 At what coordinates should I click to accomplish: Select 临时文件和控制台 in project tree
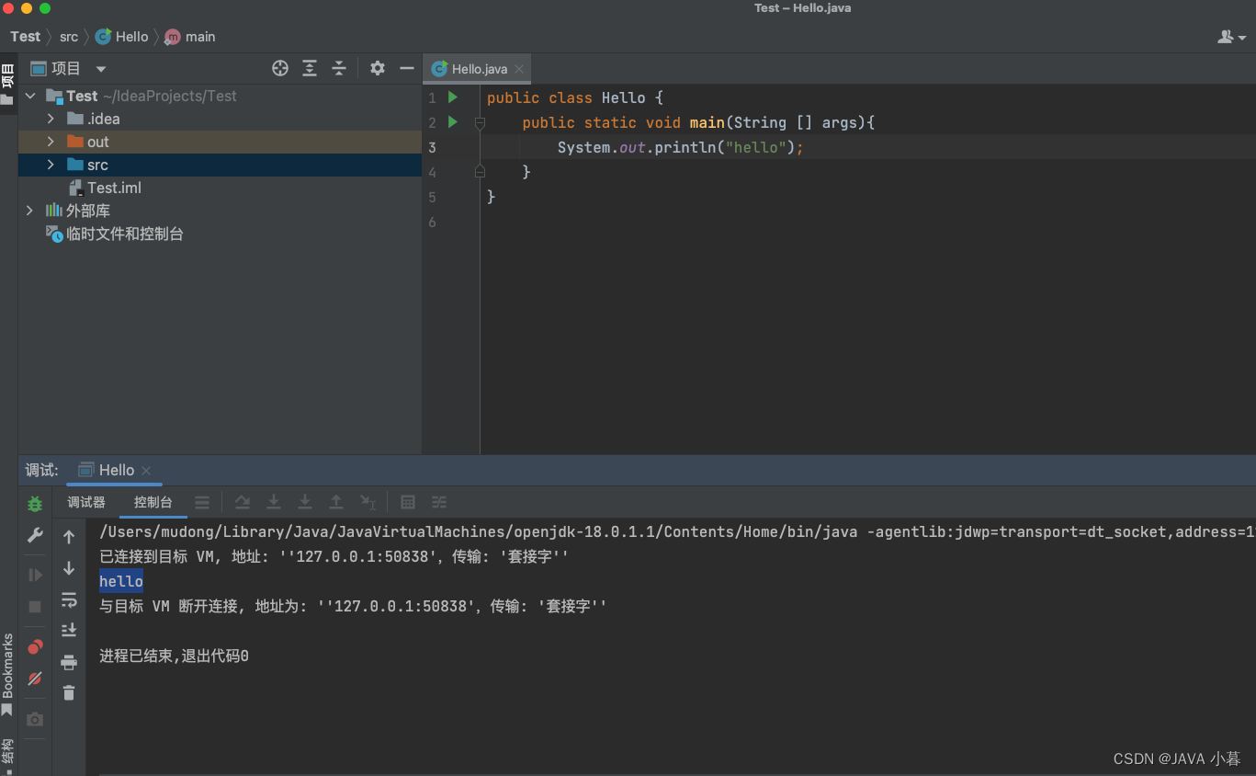(x=124, y=234)
